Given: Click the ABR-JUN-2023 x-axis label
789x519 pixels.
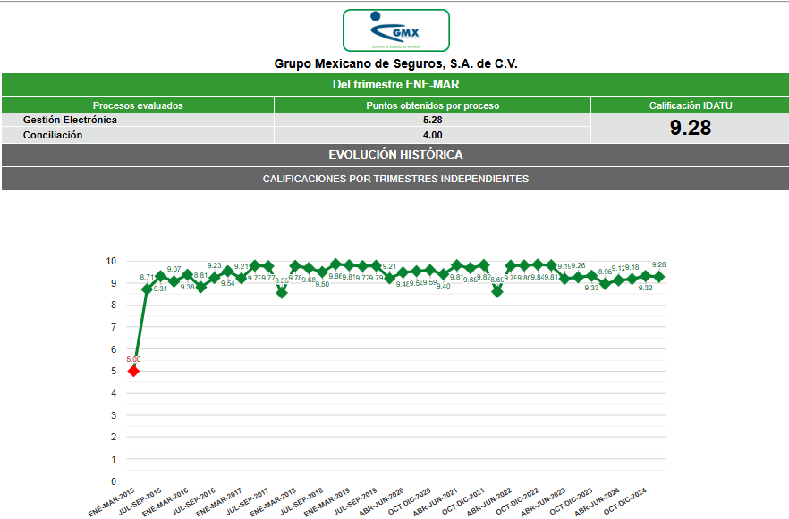Looking at the screenshot, I should (x=543, y=502).
